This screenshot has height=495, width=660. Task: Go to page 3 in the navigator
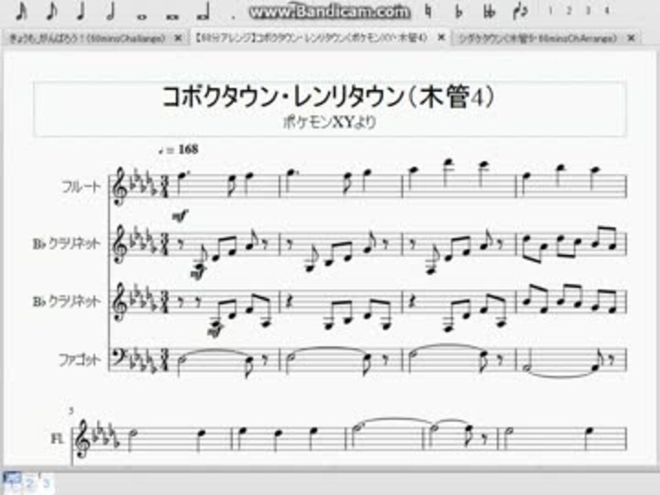tap(46, 483)
